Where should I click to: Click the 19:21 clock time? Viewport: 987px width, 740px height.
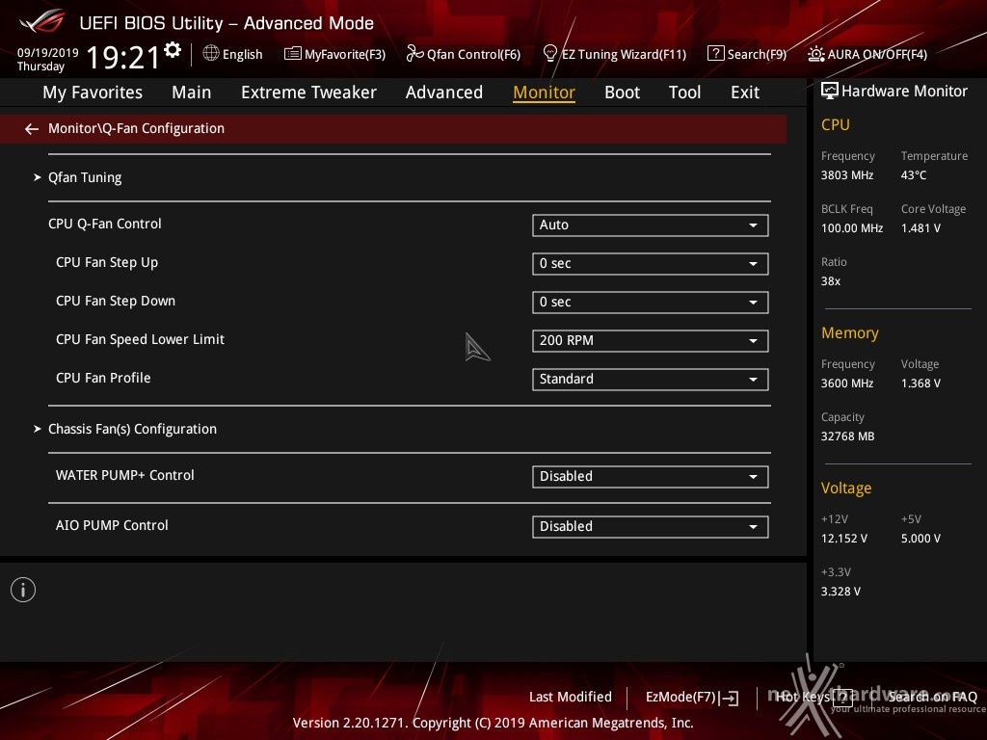[x=123, y=57]
